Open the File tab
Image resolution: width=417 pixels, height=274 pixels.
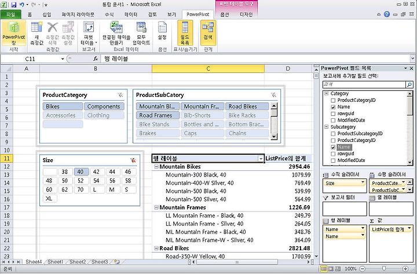tap(11, 14)
